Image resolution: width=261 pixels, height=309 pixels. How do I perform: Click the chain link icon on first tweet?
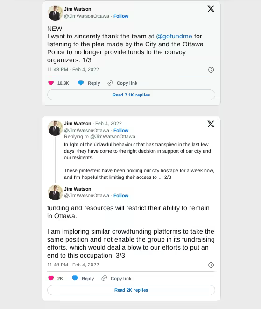[x=110, y=83]
